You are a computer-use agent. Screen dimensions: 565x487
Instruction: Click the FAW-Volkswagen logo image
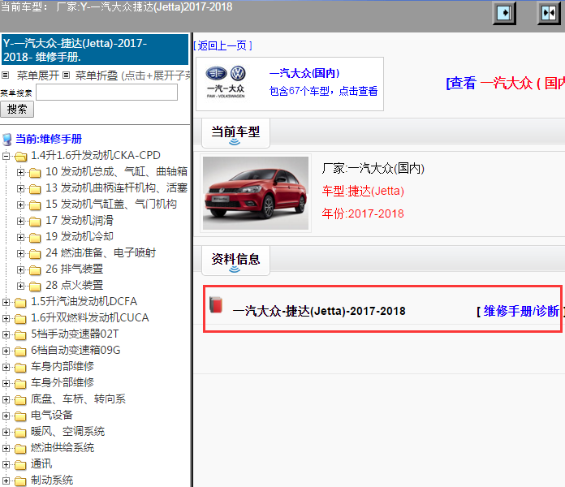226,82
